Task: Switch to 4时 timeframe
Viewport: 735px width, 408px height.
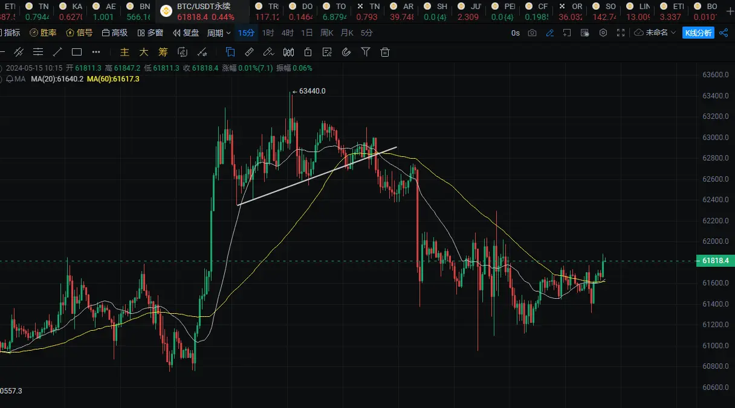Action: click(x=288, y=33)
